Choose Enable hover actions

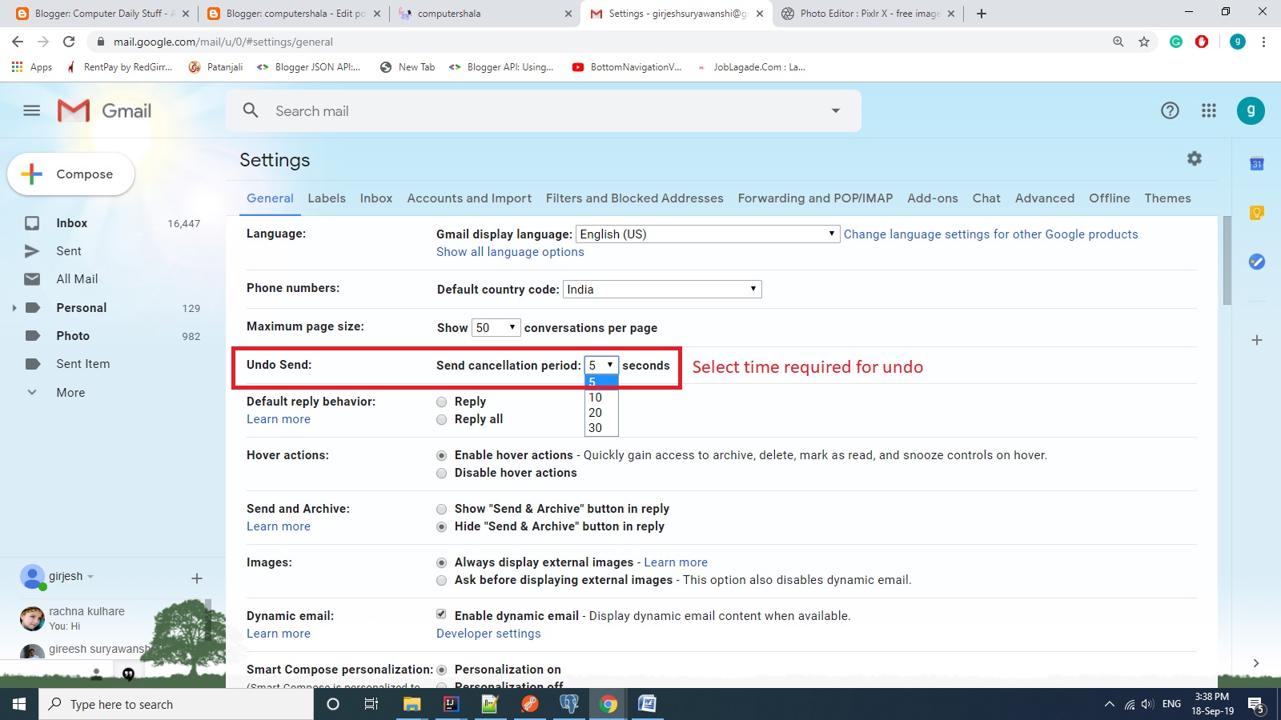[x=441, y=455]
